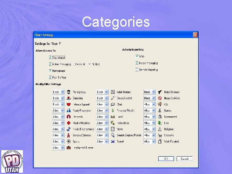Click the Cancel button
232x174 pixels.
185,159
